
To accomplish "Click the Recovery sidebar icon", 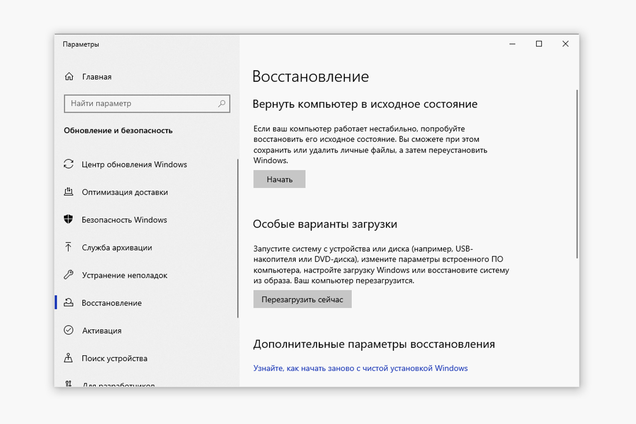I will (69, 302).
